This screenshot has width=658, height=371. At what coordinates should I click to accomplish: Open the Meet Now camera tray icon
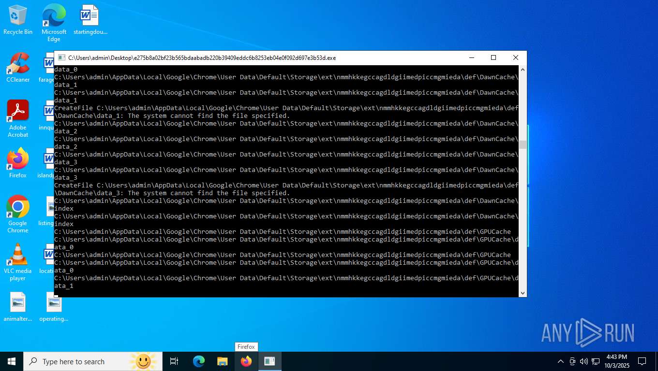(x=572, y=361)
